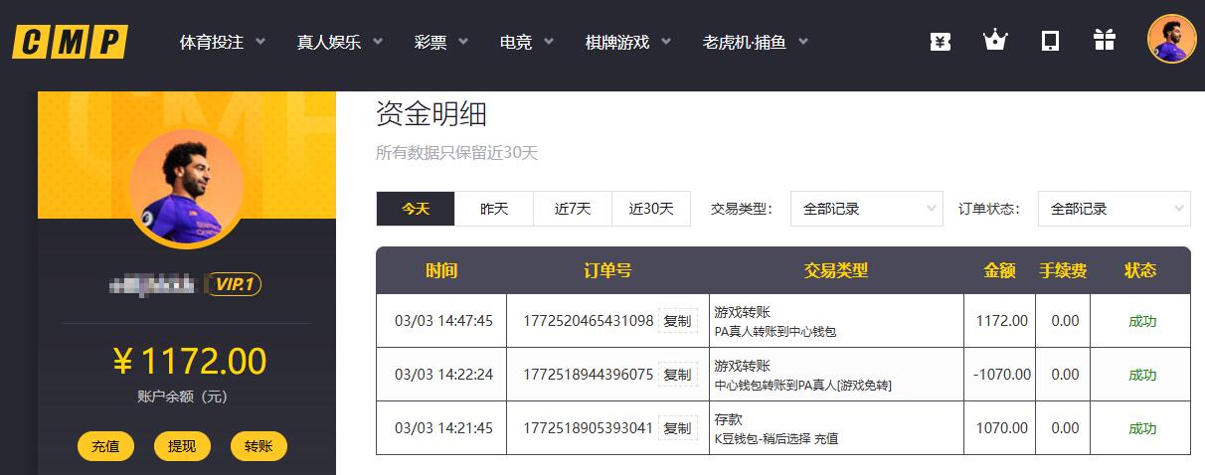
Task: Click the VIP crown icon
Action: click(994, 41)
